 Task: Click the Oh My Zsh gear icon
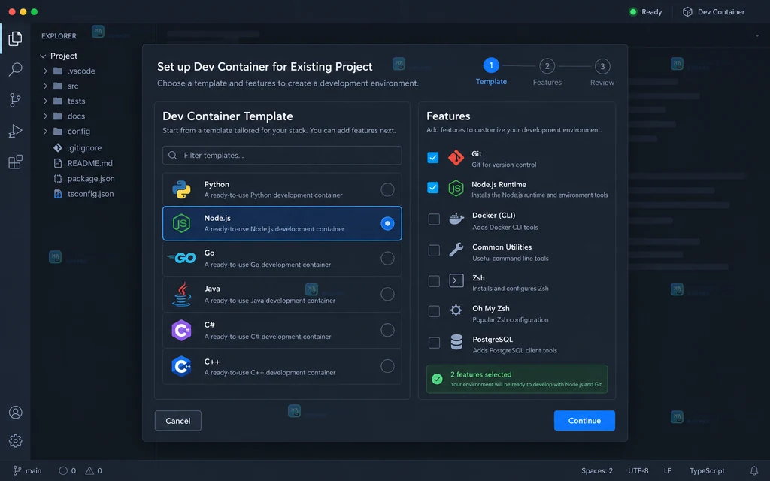[x=456, y=310]
